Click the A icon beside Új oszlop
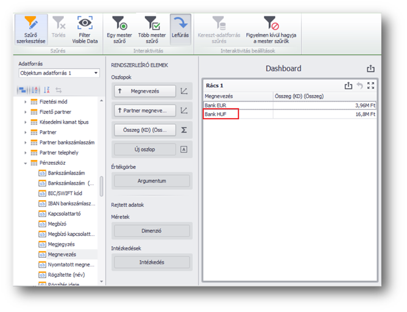 click(184, 149)
